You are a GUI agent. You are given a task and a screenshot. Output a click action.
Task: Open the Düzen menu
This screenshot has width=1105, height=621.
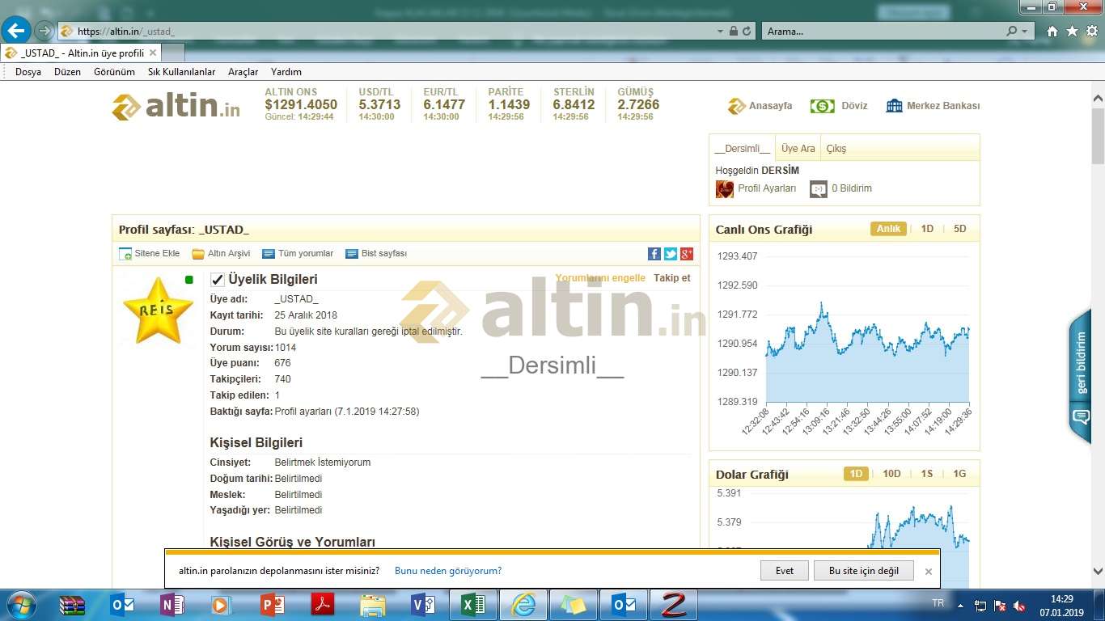click(x=68, y=72)
